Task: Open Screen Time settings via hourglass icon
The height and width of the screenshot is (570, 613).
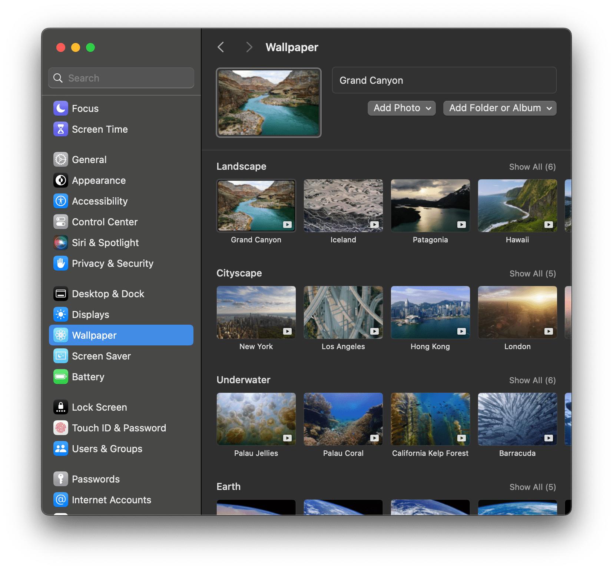Action: click(x=60, y=129)
